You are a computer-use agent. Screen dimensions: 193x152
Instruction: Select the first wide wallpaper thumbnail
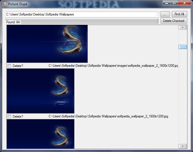(x=47, y=44)
